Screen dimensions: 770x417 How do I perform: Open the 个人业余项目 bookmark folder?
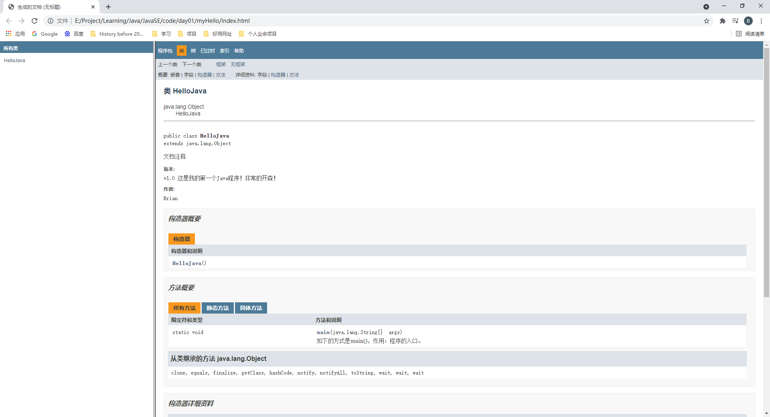coord(258,34)
